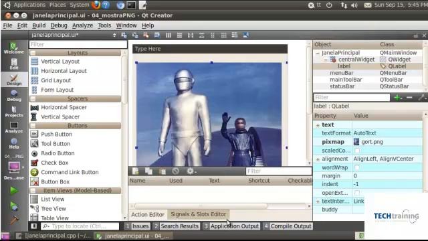Apply horizontal layout from designer toolbar
428x241 pixels.
click(168, 35)
